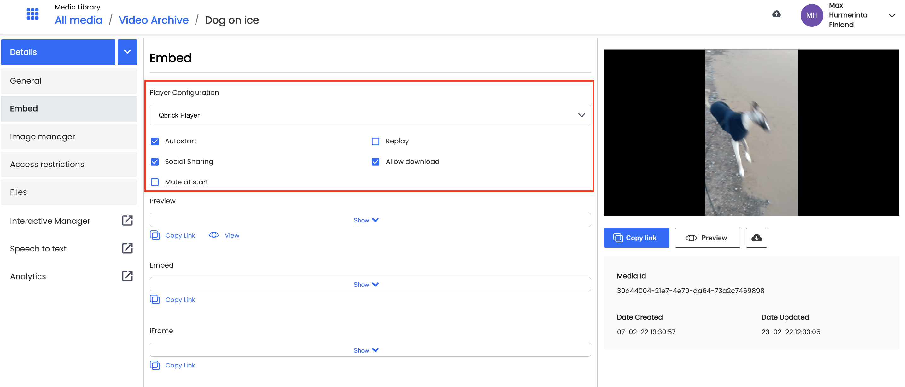The width and height of the screenshot is (905, 387).
Task: Click the eye icon next to View
Action: pos(213,235)
